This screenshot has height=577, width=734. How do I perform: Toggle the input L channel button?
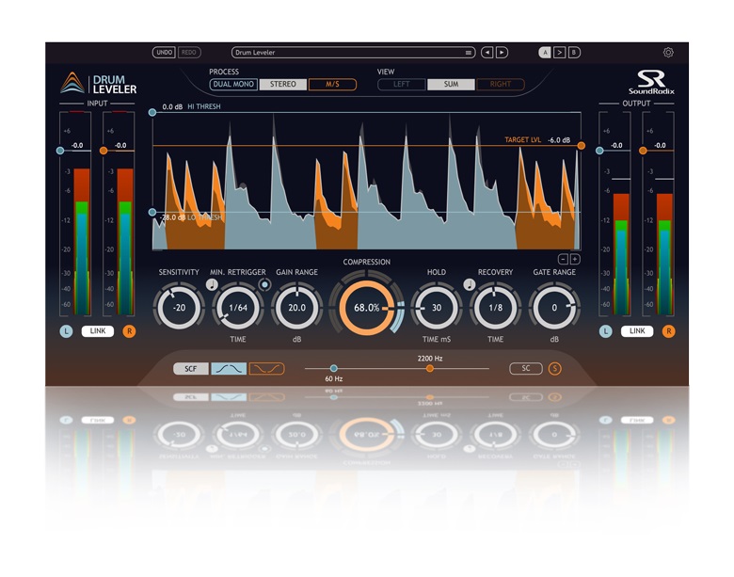click(x=66, y=331)
